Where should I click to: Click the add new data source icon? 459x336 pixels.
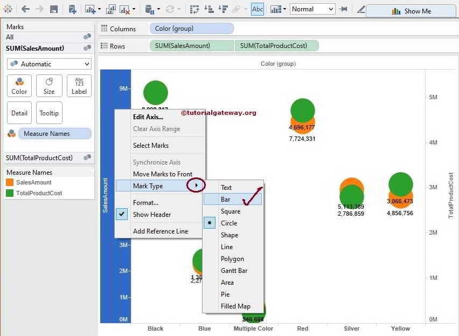pos(72,9)
